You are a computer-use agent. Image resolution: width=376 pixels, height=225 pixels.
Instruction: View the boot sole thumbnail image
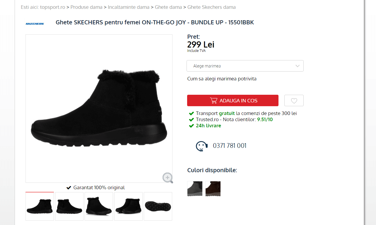tap(158, 206)
